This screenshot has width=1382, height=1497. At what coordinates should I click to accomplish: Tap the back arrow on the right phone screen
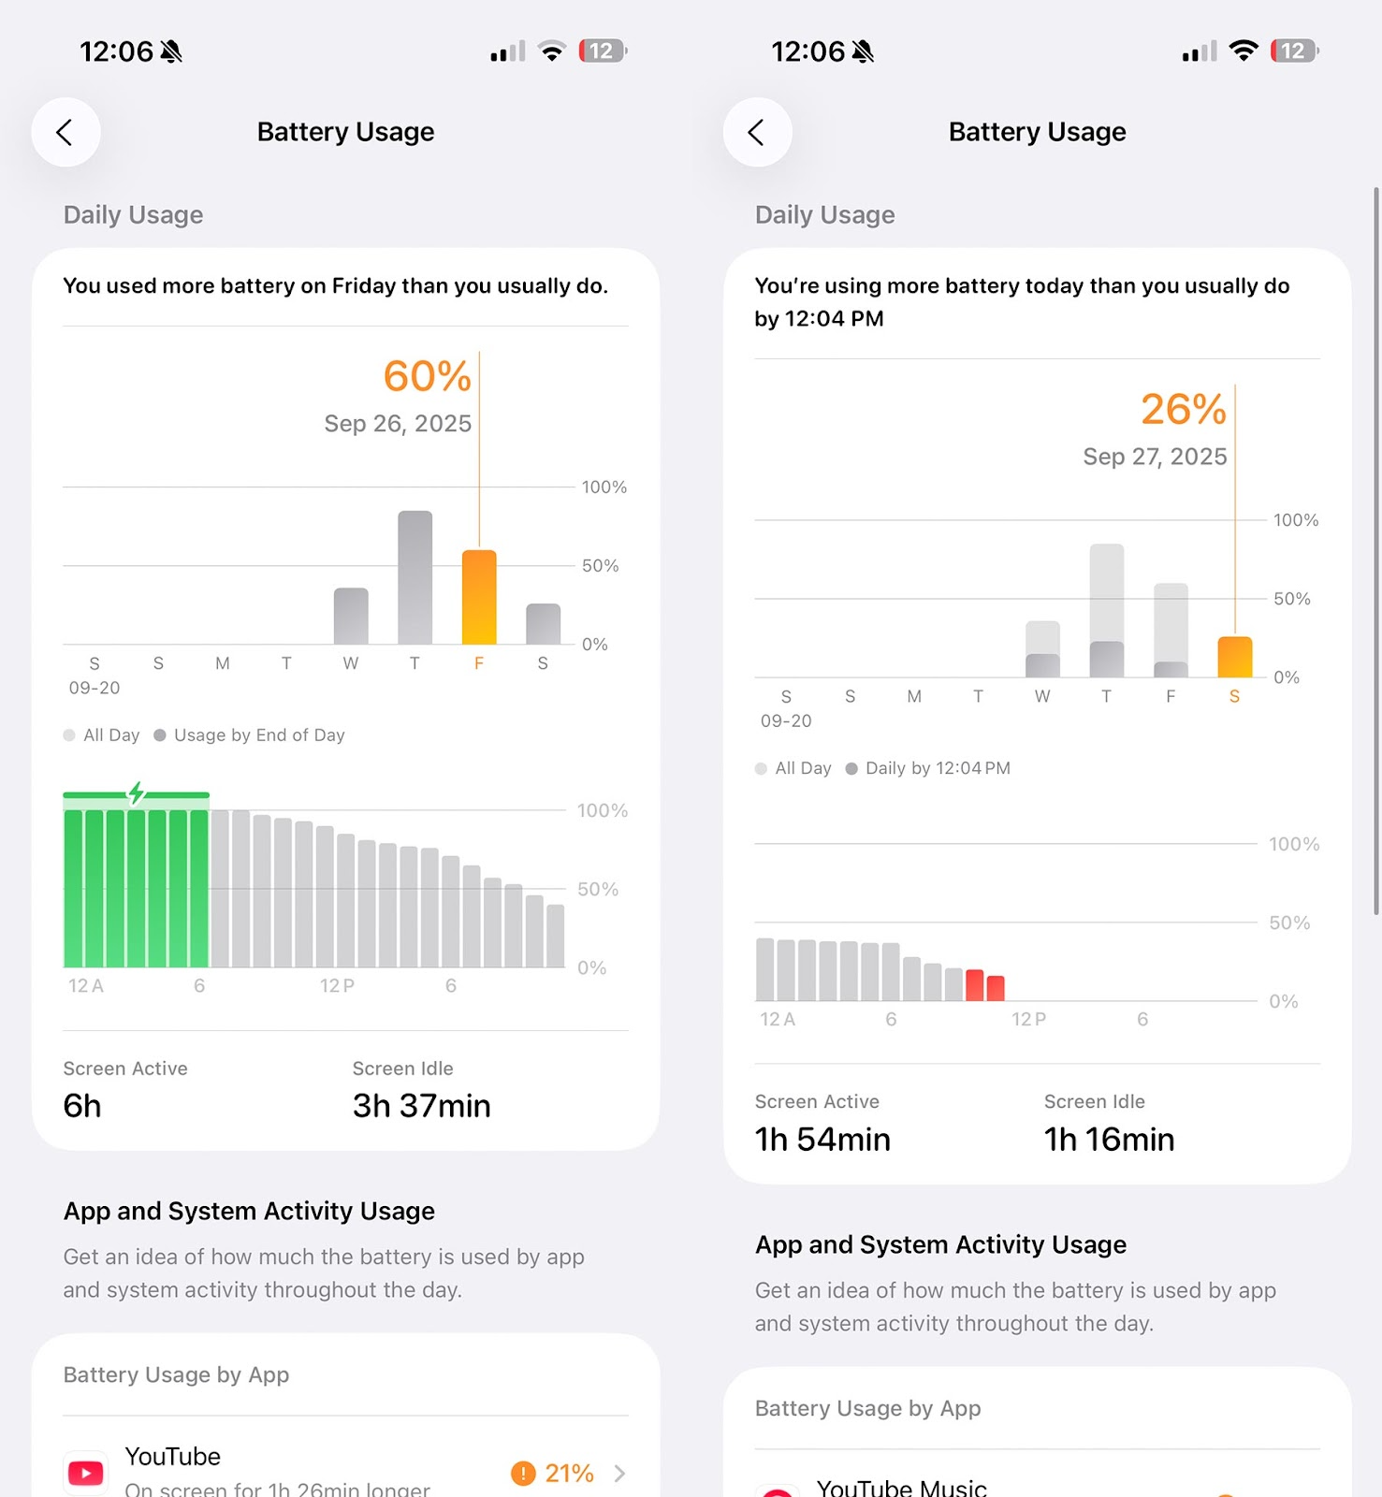tap(757, 133)
